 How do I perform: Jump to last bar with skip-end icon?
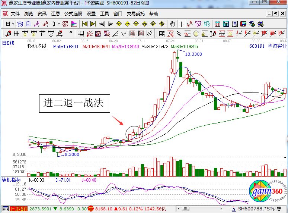tap(93, 24)
